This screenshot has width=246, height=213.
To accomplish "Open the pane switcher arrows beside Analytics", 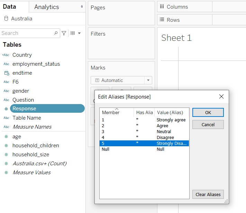I will (x=82, y=7).
